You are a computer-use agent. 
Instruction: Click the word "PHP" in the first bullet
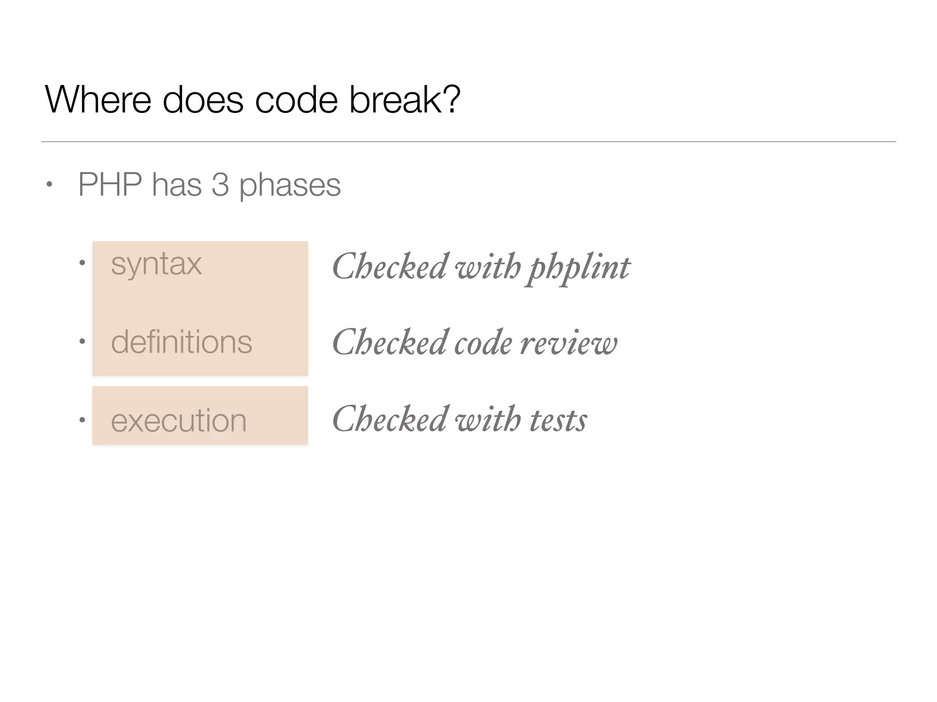click(110, 185)
